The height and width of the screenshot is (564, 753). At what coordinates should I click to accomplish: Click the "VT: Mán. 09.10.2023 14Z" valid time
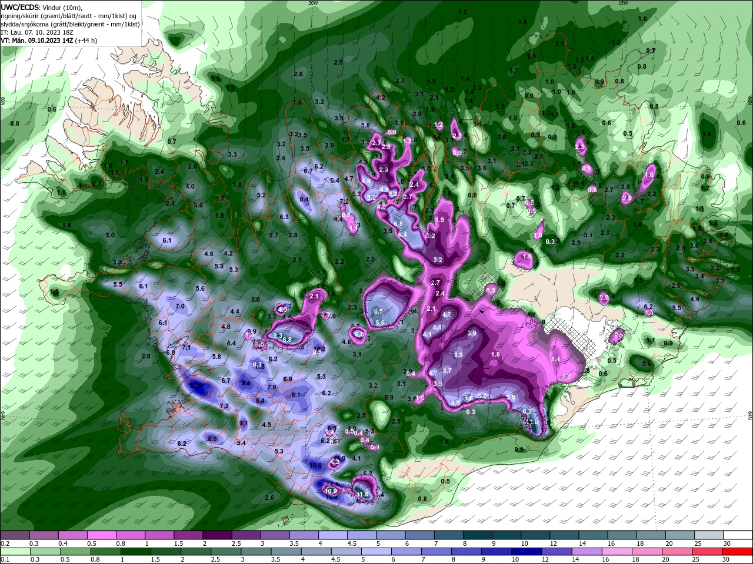pyautogui.click(x=38, y=41)
